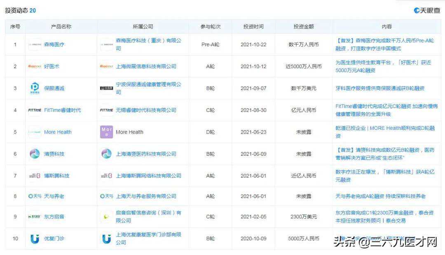Click the 优复门诊 product logo
The image size is (445, 255).
tap(35, 239)
